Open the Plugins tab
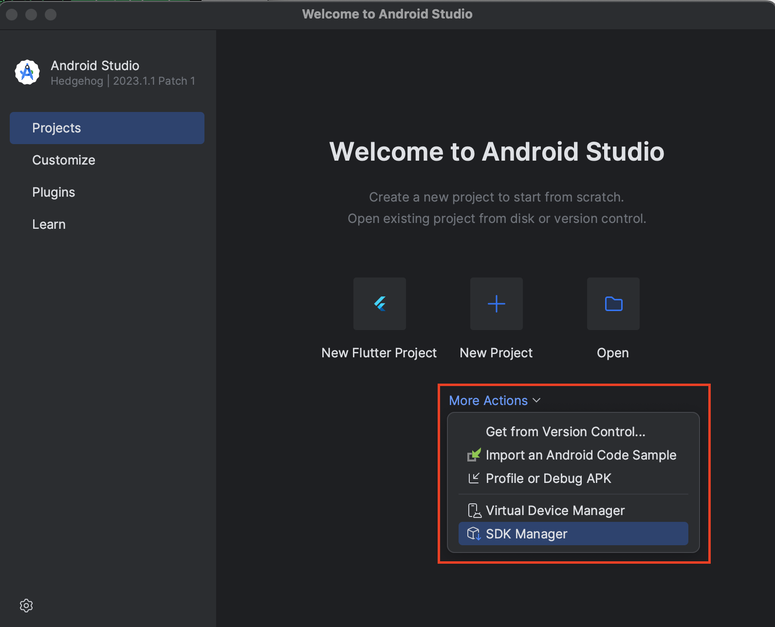This screenshot has width=775, height=627. (x=107, y=192)
